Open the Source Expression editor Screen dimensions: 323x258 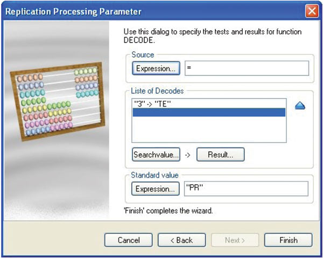click(x=156, y=68)
